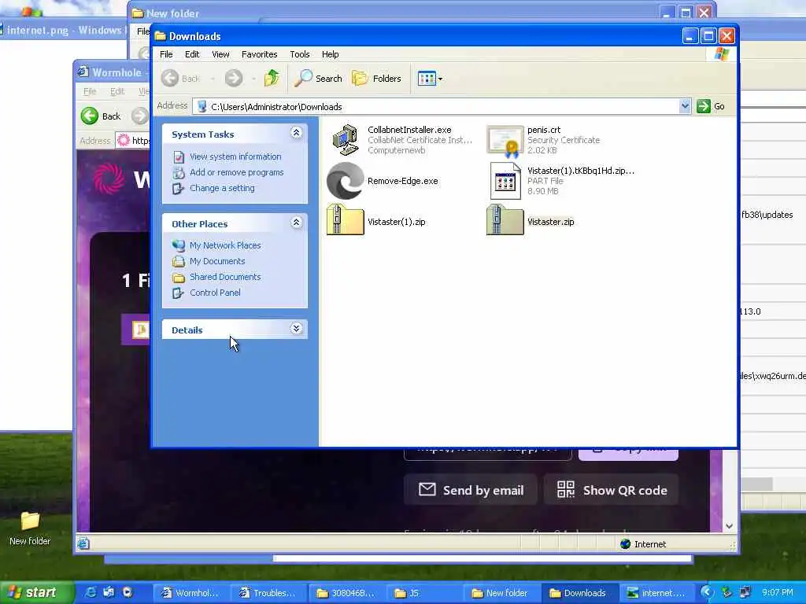The height and width of the screenshot is (604, 806).
Task: Open the View menu in Downloads
Action: tap(220, 54)
